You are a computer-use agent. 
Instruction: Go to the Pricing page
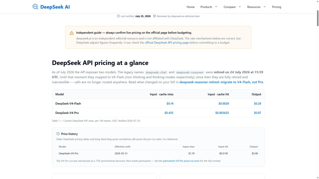[277, 7]
